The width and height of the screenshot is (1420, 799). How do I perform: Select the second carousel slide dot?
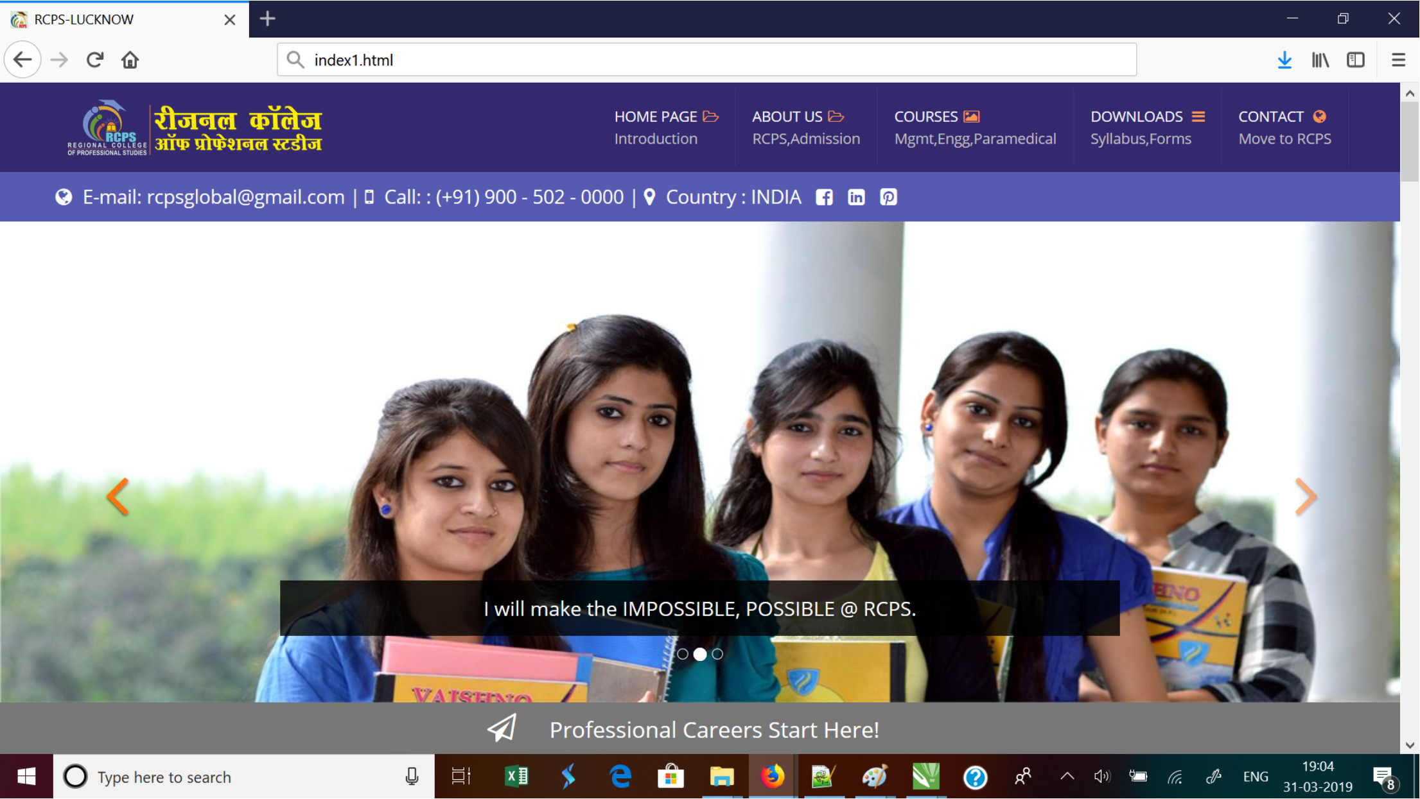[700, 654]
